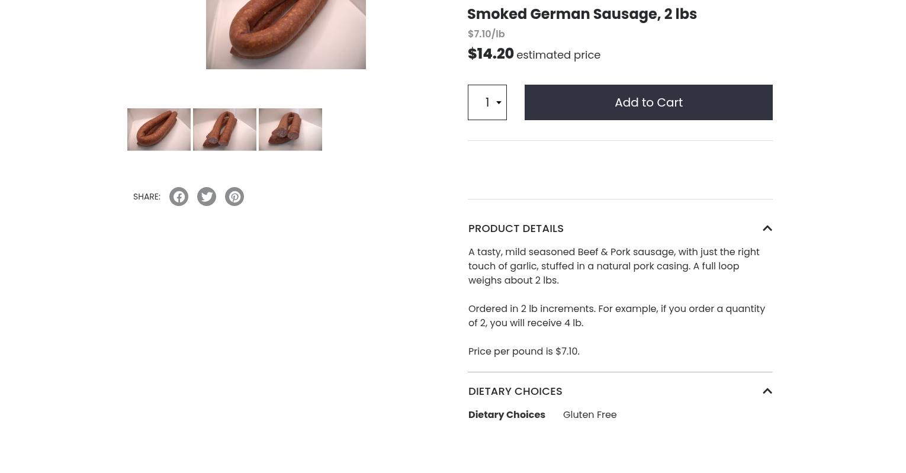Screen dimensions: 906x473
Task: Click the PRODUCT DETAILS section heading
Action: pos(516,229)
